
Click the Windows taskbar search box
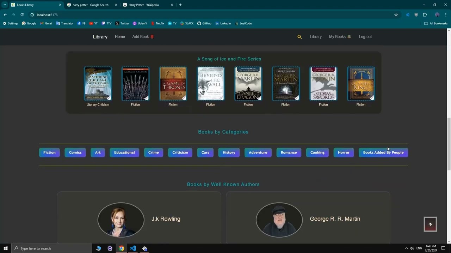coord(51,248)
